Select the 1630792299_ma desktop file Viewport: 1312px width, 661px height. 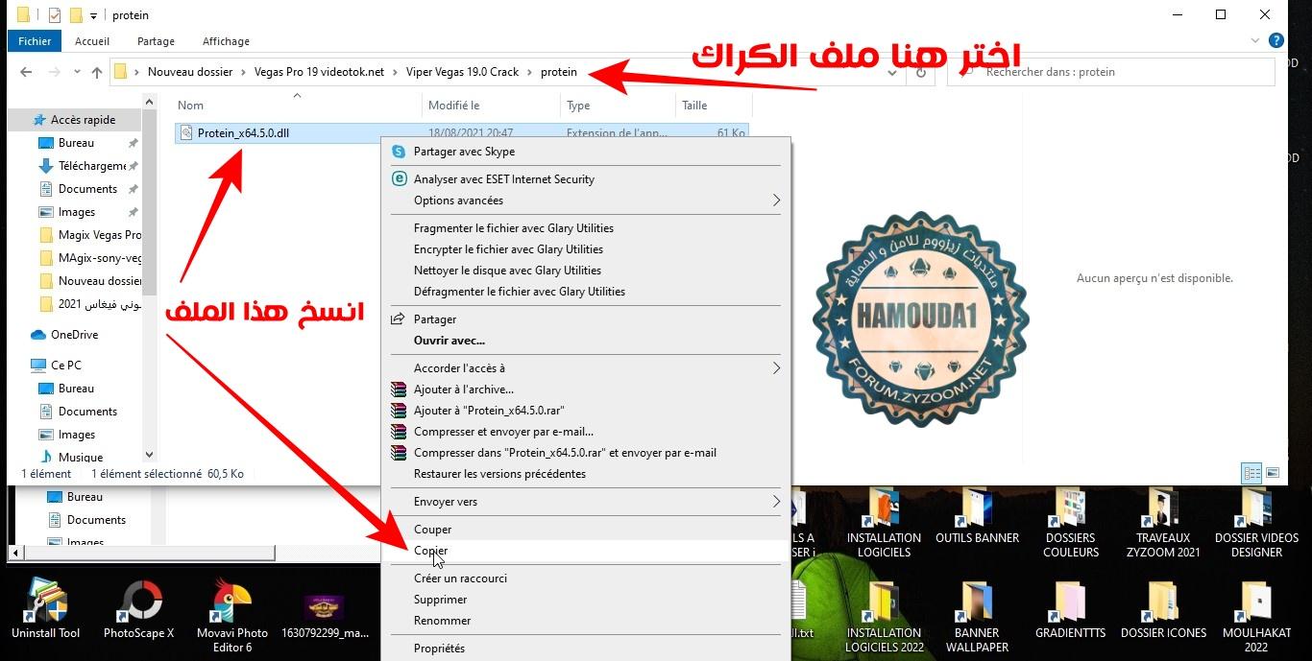click(x=325, y=614)
